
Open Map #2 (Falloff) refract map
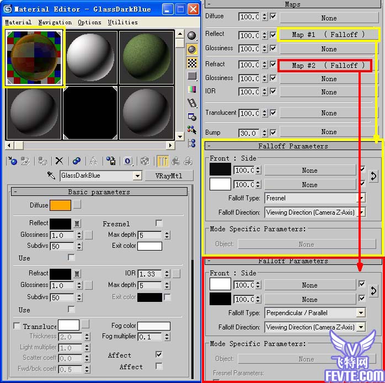pyautogui.click(x=325, y=66)
